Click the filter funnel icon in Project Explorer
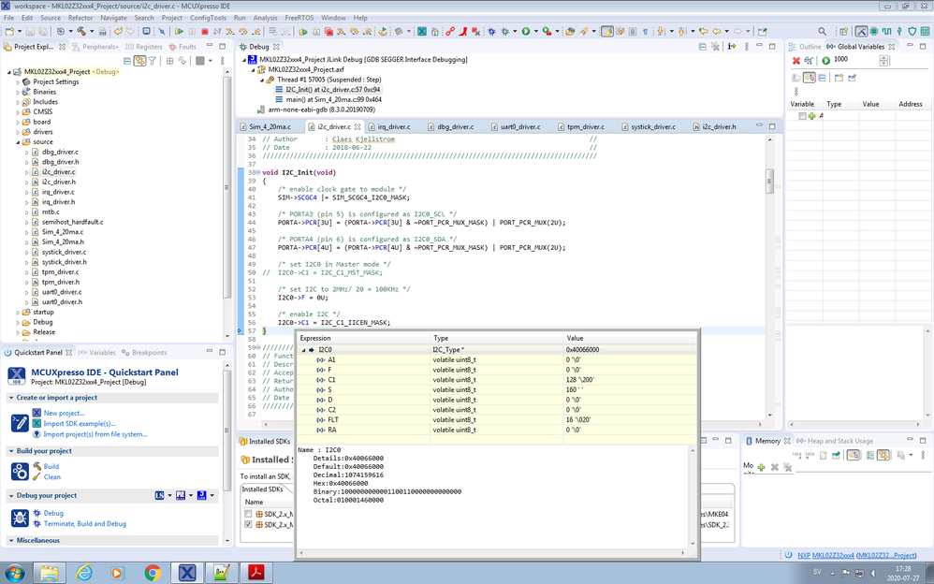This screenshot has width=934, height=584. click(x=153, y=61)
